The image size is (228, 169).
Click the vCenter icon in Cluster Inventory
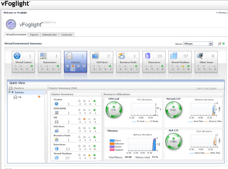pos(57,104)
